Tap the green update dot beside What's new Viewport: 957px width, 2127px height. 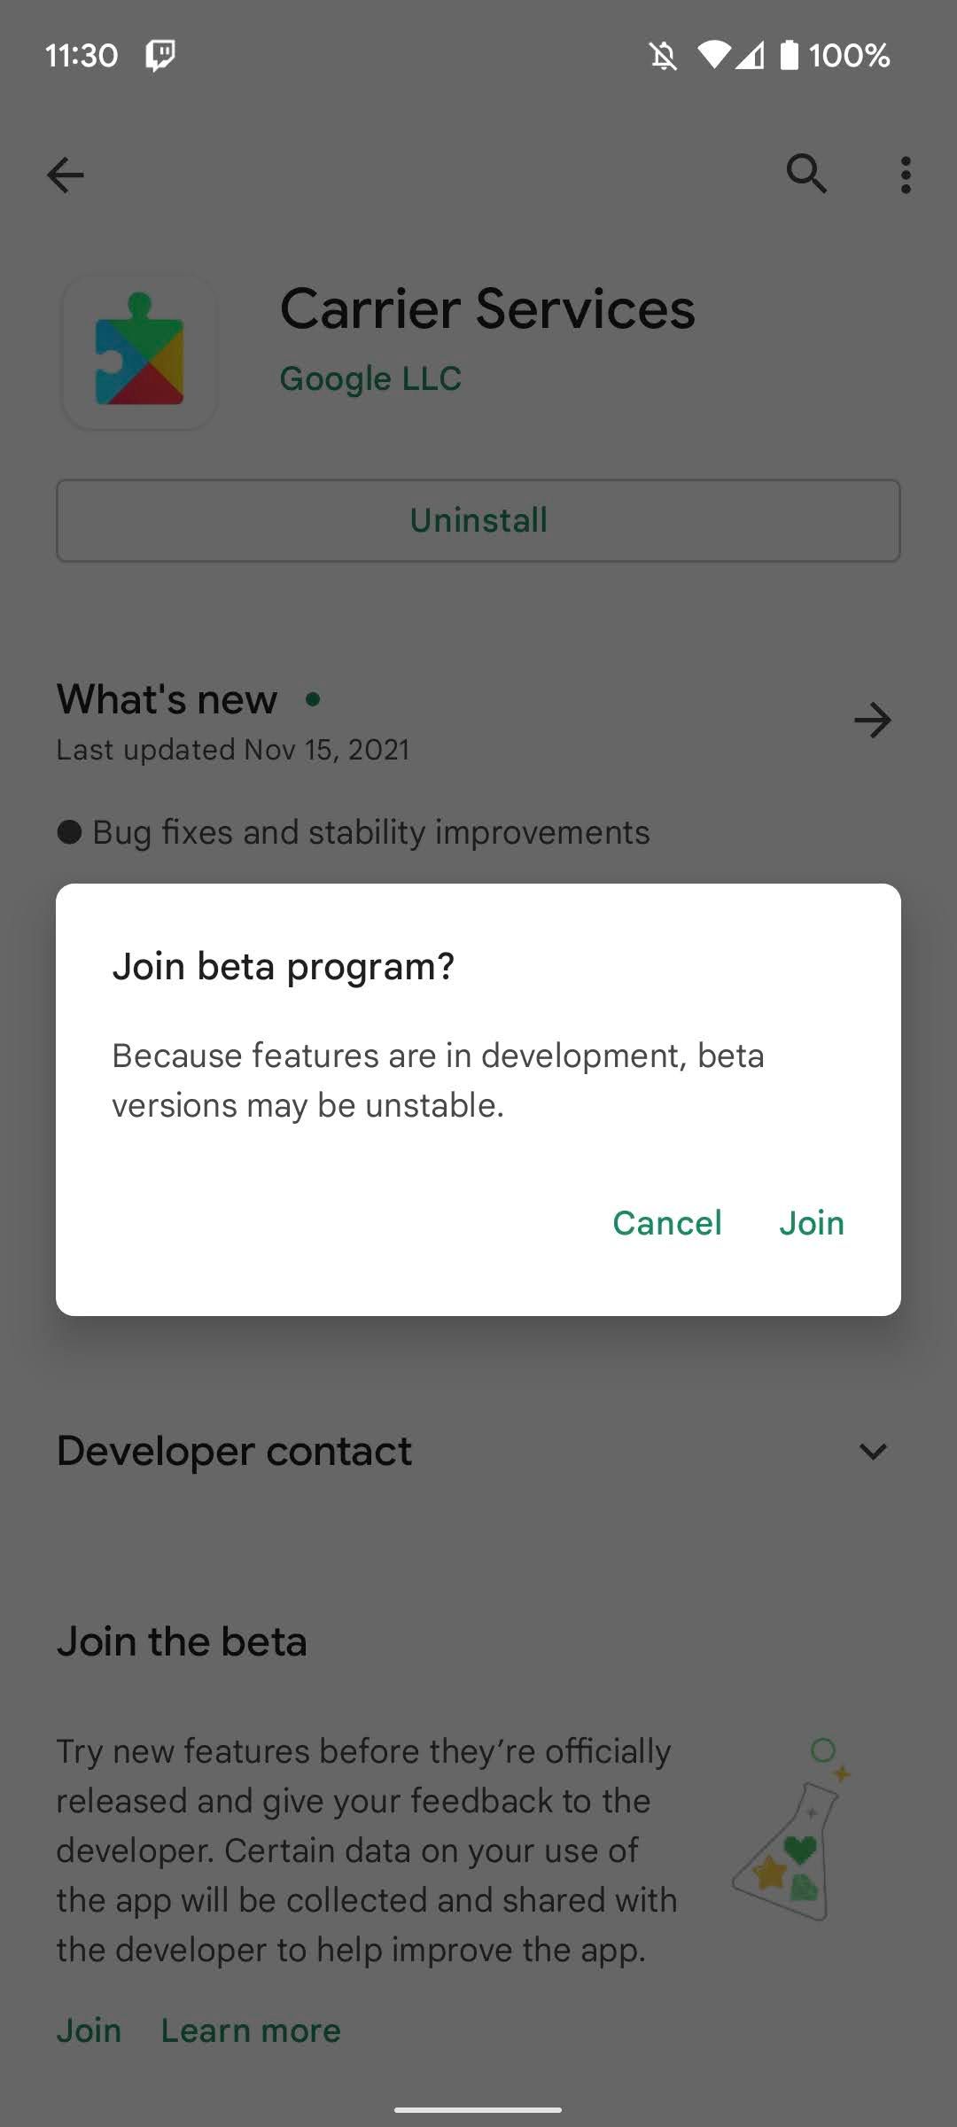314,700
